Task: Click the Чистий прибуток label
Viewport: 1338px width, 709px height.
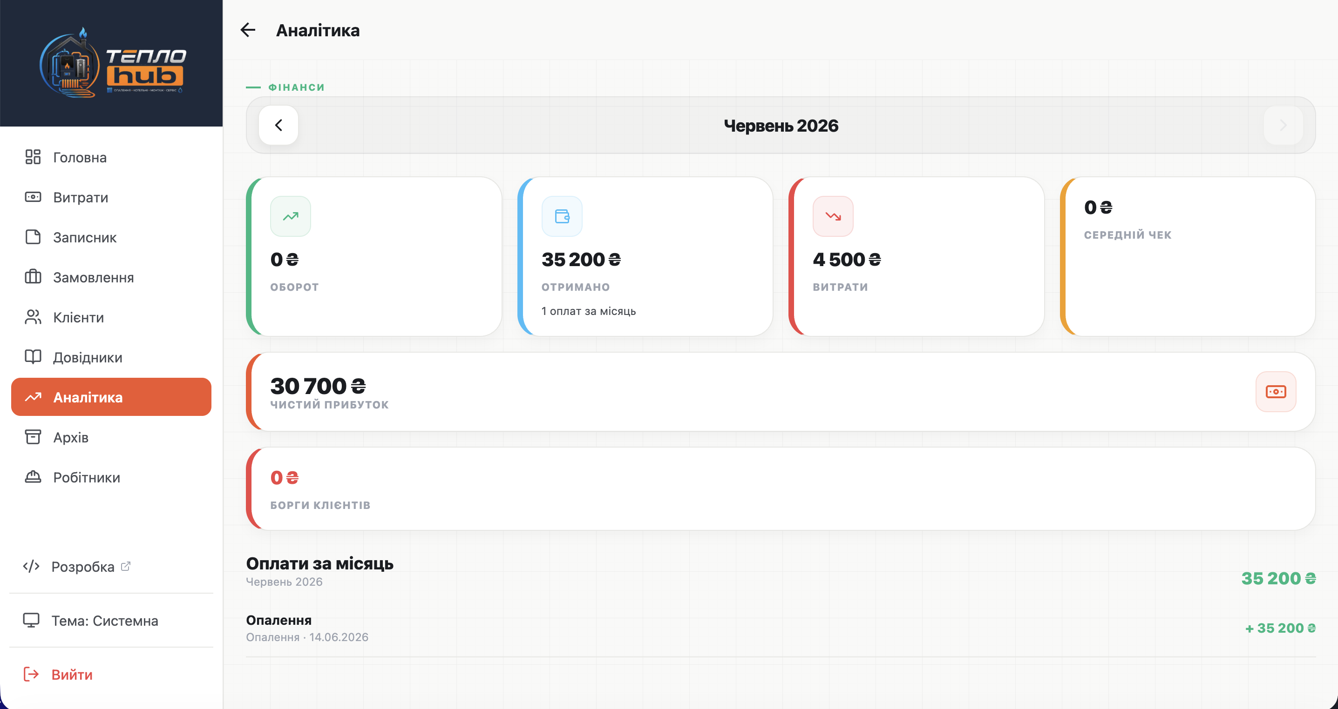Action: coord(329,405)
